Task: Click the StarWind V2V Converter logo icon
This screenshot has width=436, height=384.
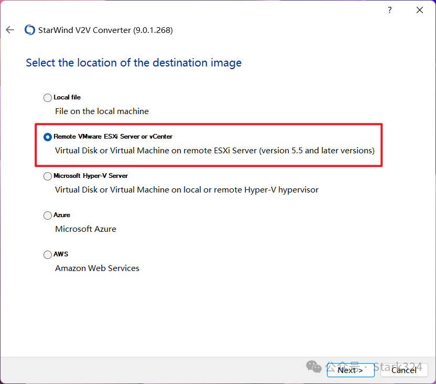Action: (x=30, y=30)
